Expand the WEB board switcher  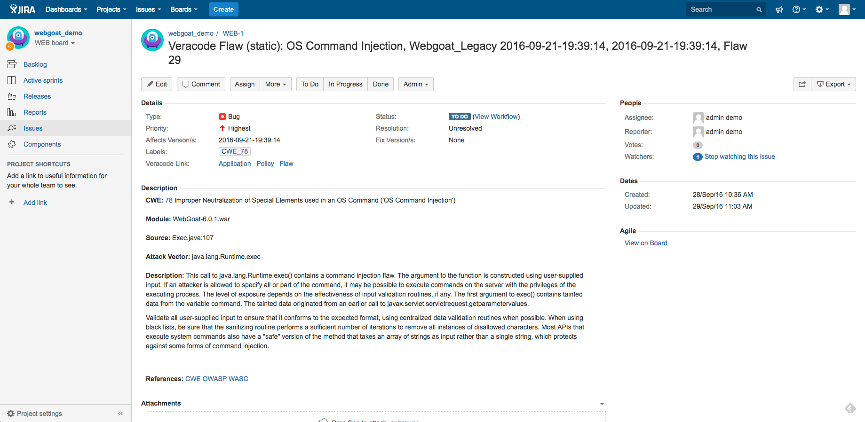55,43
